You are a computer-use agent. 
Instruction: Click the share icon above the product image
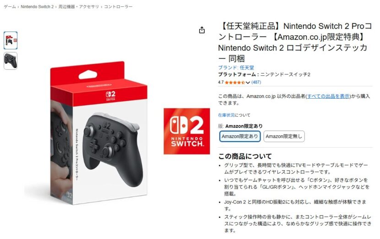click(x=202, y=30)
